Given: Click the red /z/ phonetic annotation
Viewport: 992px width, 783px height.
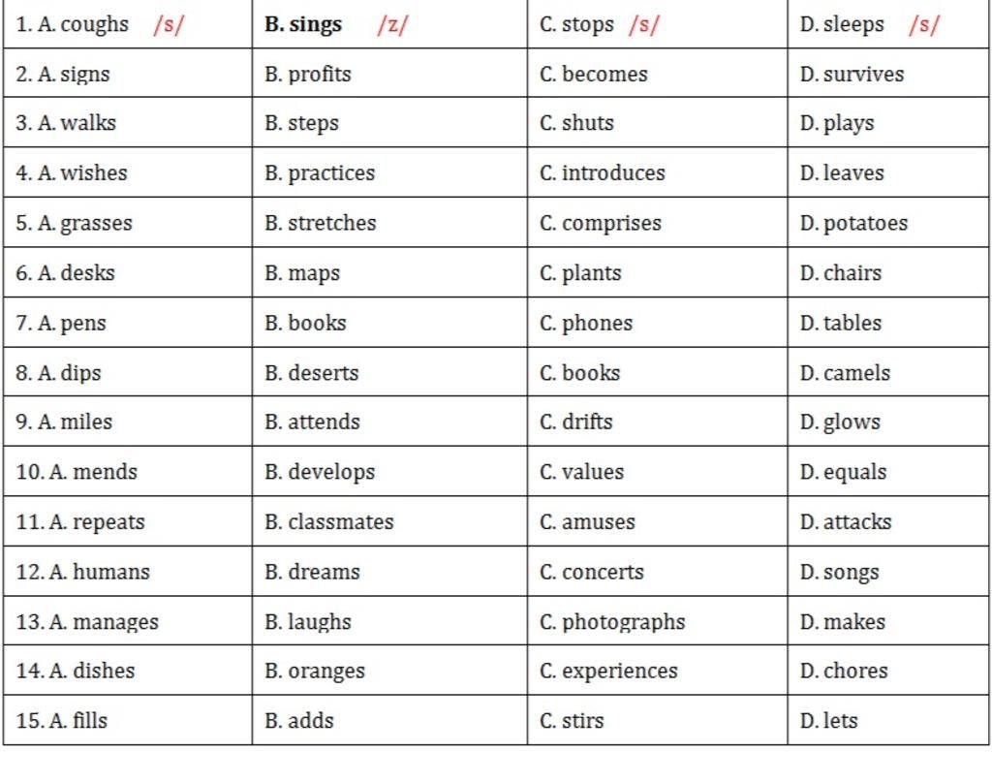Looking at the screenshot, I should (x=392, y=26).
